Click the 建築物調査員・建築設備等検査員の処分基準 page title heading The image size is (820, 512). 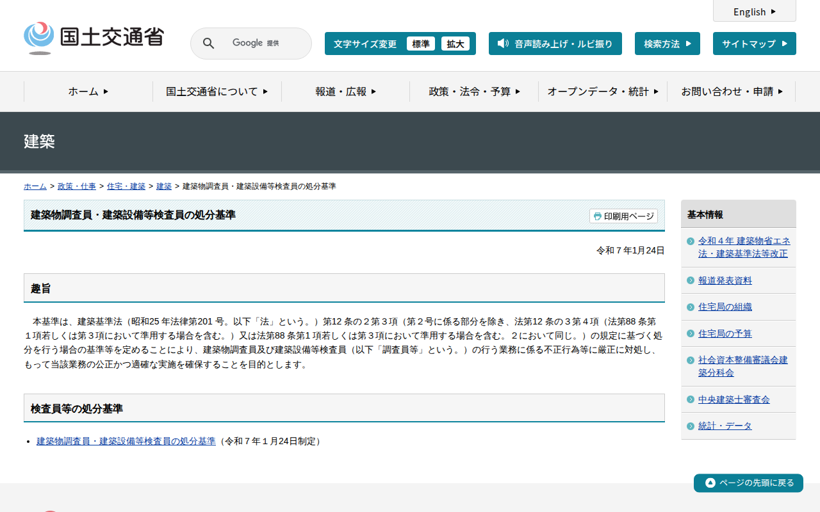(x=133, y=215)
